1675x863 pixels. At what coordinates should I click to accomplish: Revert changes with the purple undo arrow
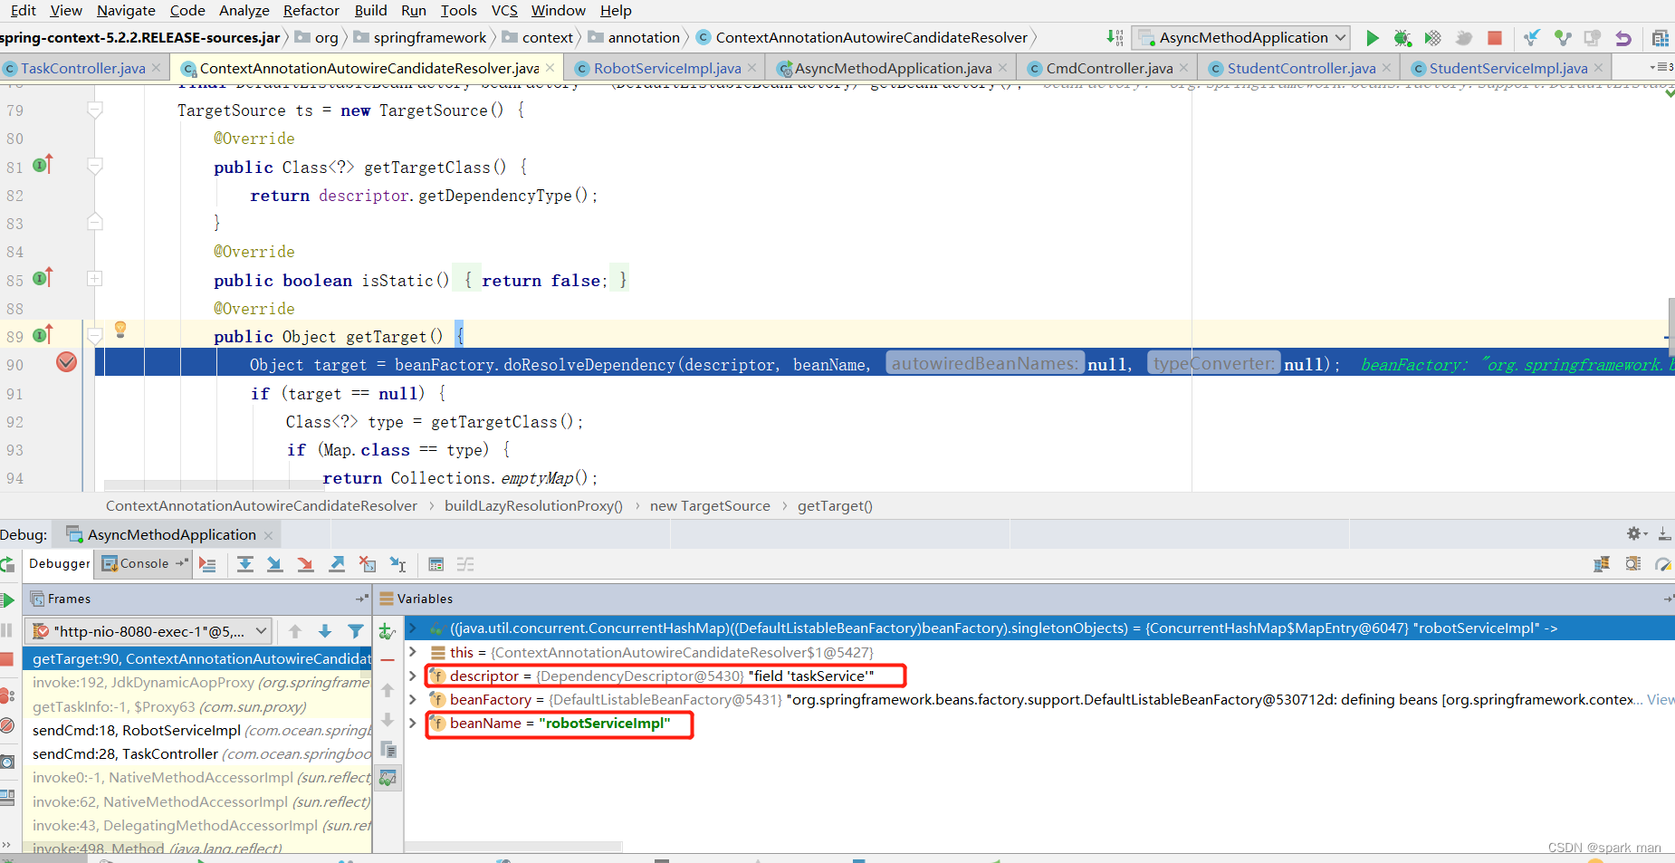(x=1623, y=38)
